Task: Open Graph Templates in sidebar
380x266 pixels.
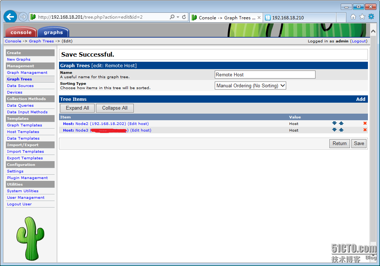Action: 25,125
